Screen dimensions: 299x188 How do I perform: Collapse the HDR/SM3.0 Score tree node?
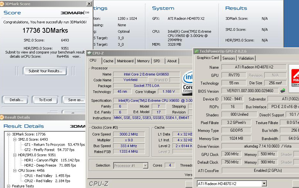[15, 155]
